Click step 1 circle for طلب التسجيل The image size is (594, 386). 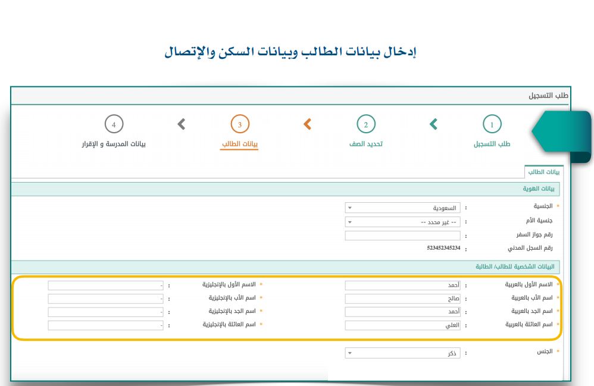click(x=491, y=124)
